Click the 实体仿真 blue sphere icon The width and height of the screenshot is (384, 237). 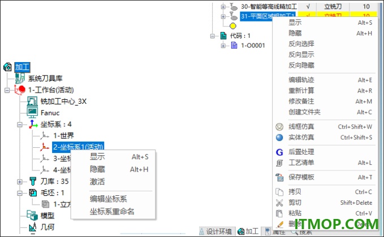[279, 138]
